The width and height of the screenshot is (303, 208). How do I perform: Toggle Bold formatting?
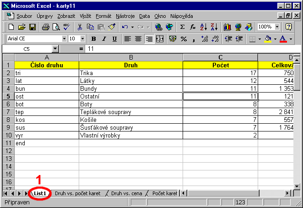click(x=94, y=39)
